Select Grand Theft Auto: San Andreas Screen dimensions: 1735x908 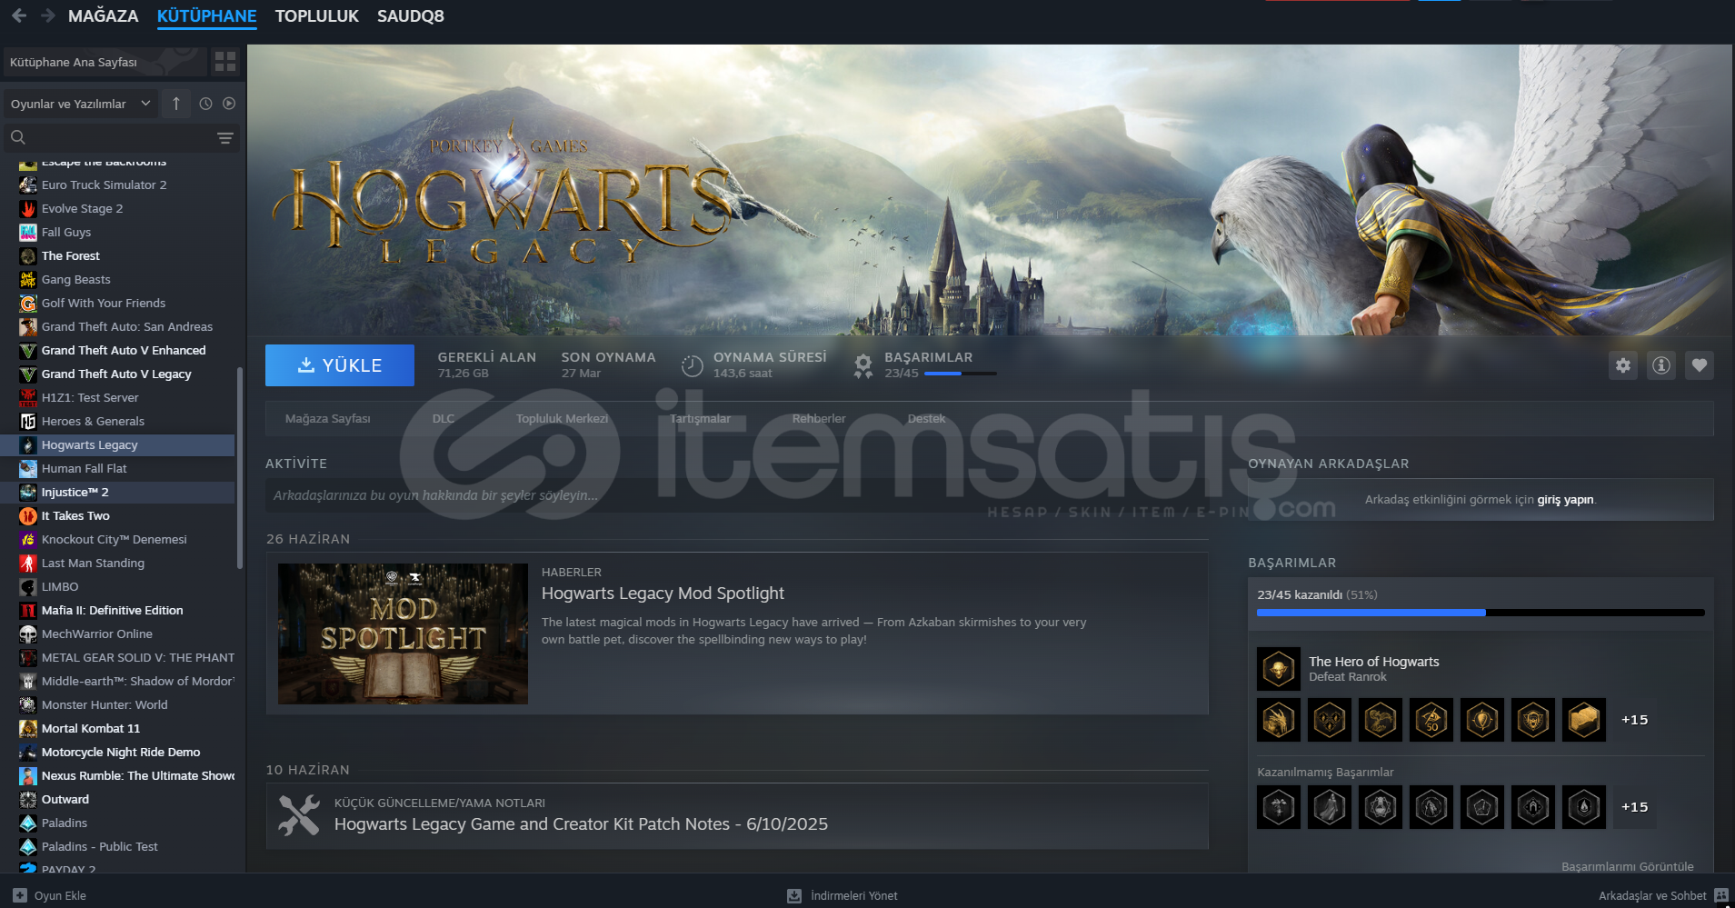coord(127,326)
